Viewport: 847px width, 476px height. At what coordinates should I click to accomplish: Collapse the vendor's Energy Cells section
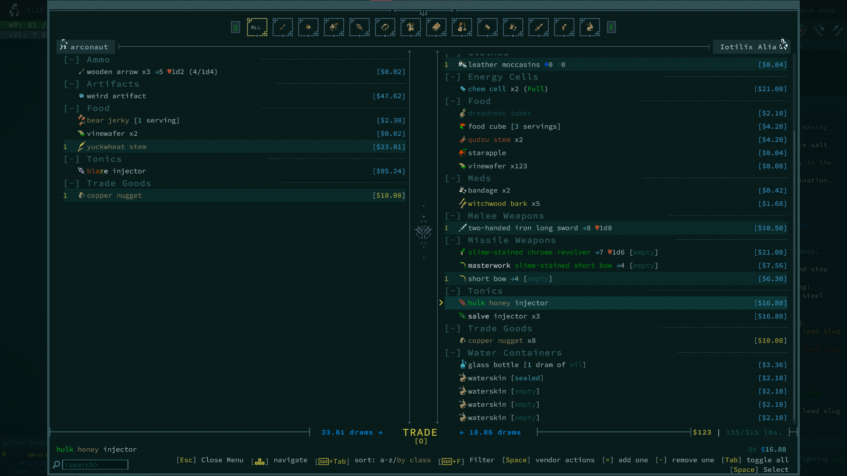[x=453, y=77]
